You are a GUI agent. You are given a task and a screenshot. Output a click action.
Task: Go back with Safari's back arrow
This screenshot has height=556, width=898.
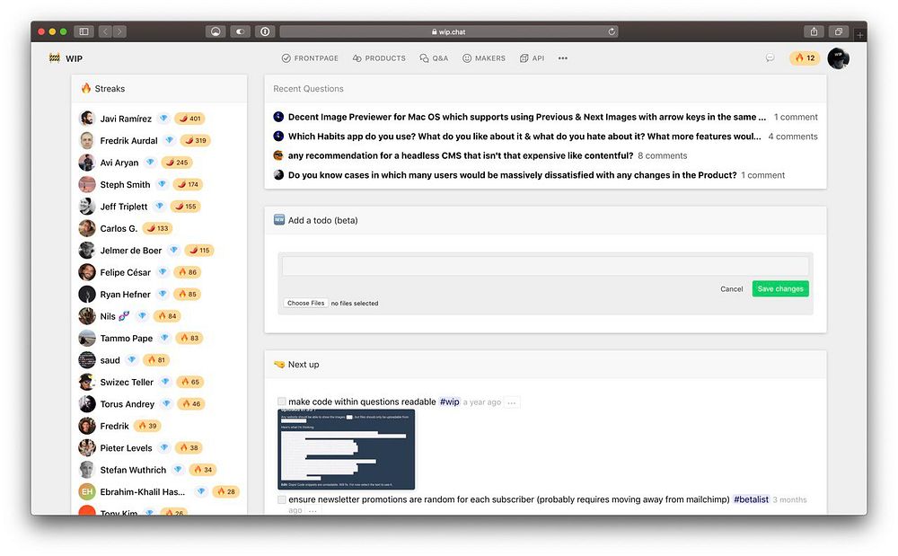click(x=105, y=31)
